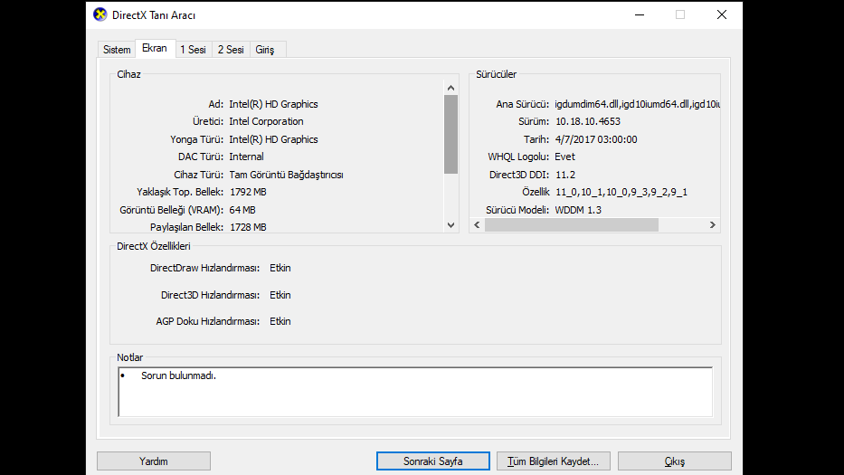
Task: Click the 'Internal' DAC type value
Action: (x=247, y=157)
